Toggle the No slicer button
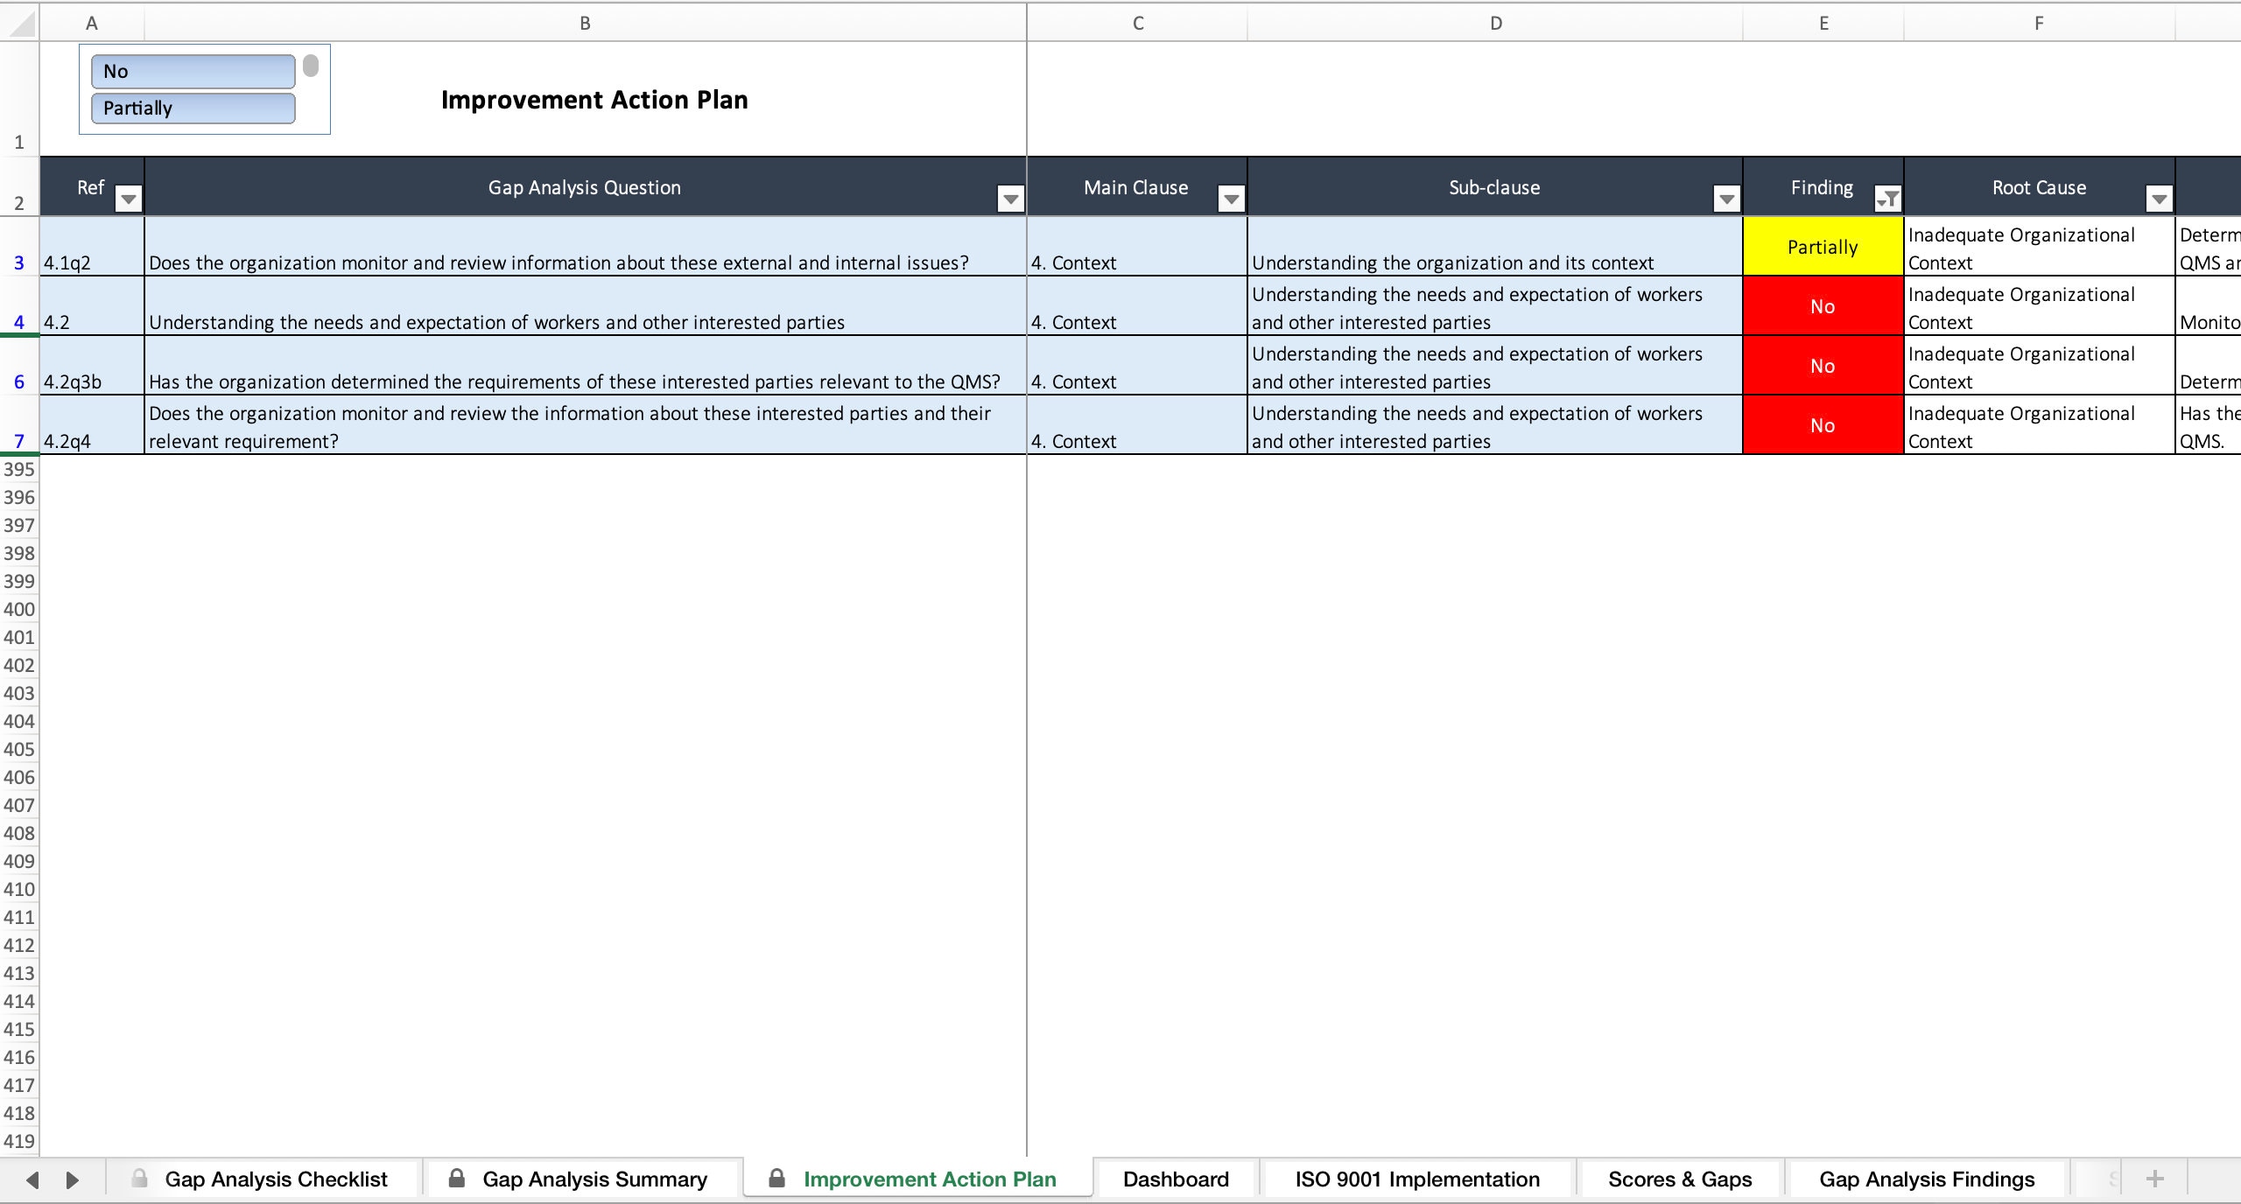 click(193, 71)
